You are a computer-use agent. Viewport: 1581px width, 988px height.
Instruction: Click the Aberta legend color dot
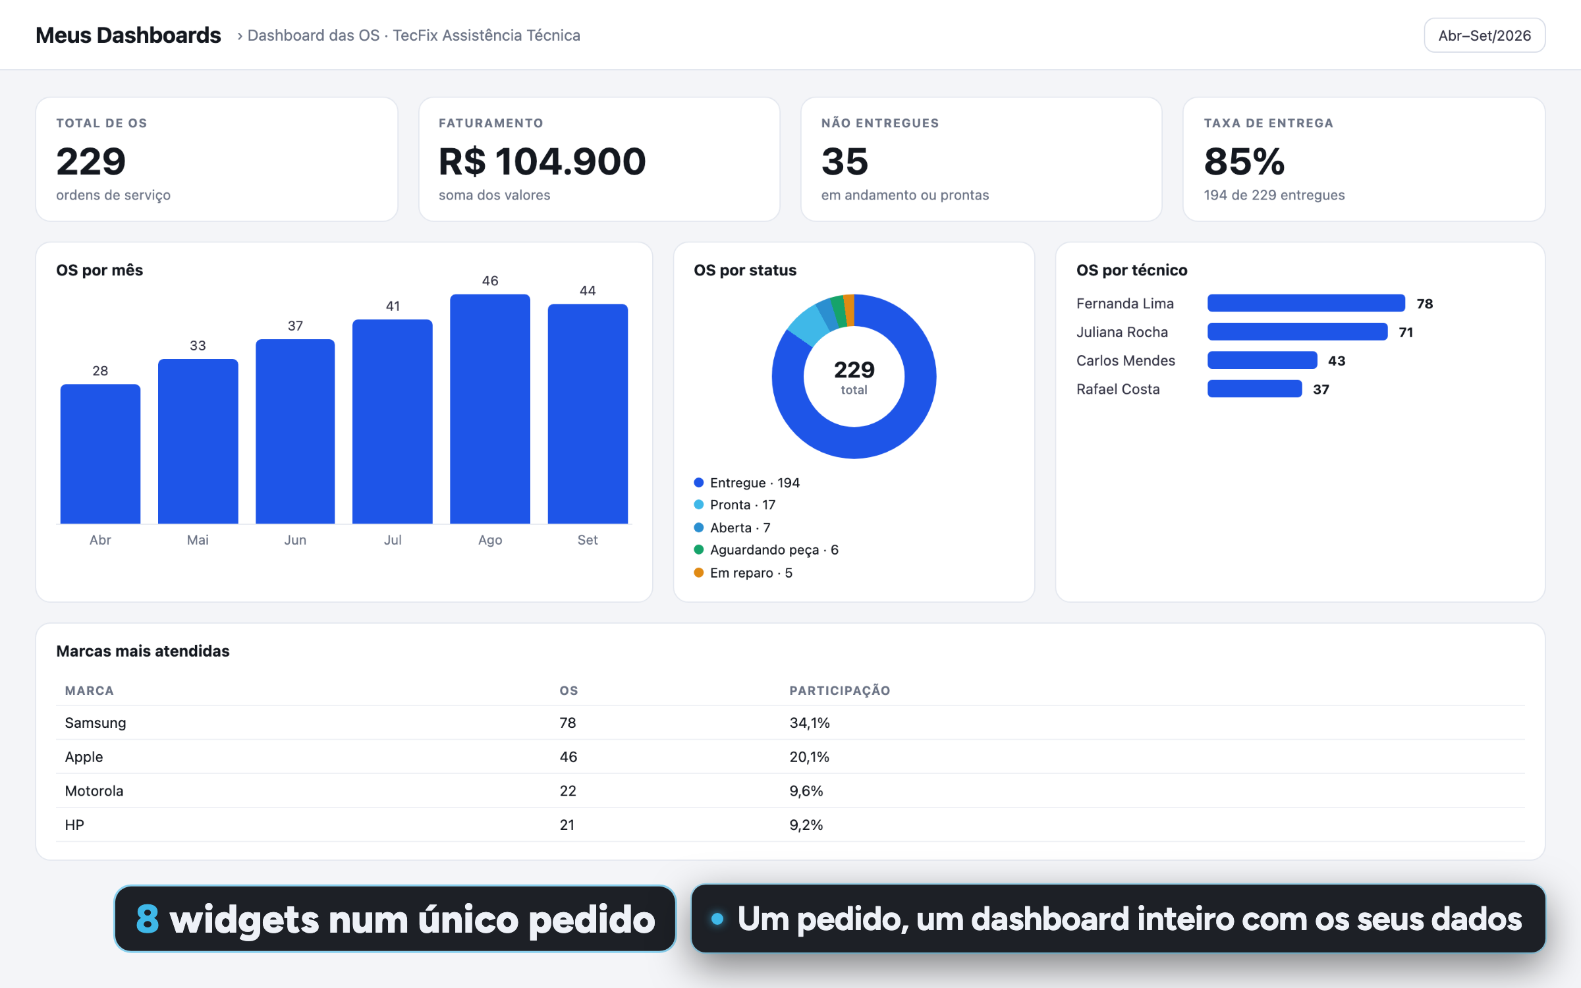(699, 528)
